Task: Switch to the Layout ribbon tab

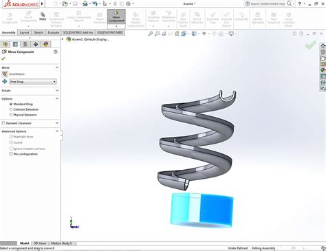Action: coord(24,32)
